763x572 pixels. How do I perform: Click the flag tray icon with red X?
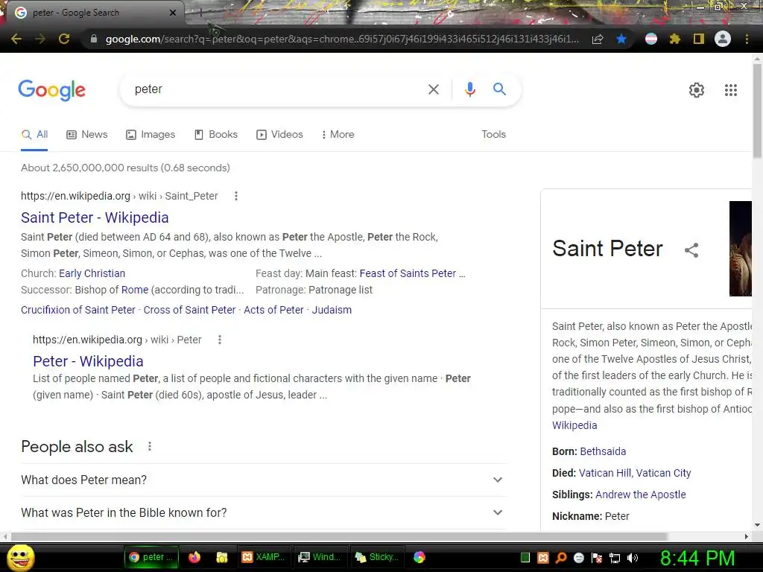[597, 558]
